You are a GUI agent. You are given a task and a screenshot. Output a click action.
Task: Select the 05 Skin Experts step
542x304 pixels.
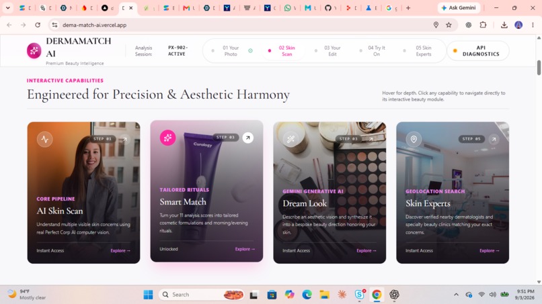coord(419,51)
